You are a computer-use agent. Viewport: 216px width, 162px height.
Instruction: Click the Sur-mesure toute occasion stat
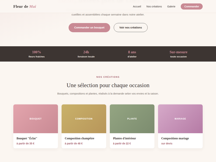click(x=178, y=54)
